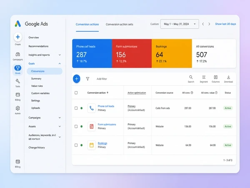Image resolution: width=250 pixels, height=188 pixels.
Task: Go to previous date range arrow
Action: click(x=203, y=24)
